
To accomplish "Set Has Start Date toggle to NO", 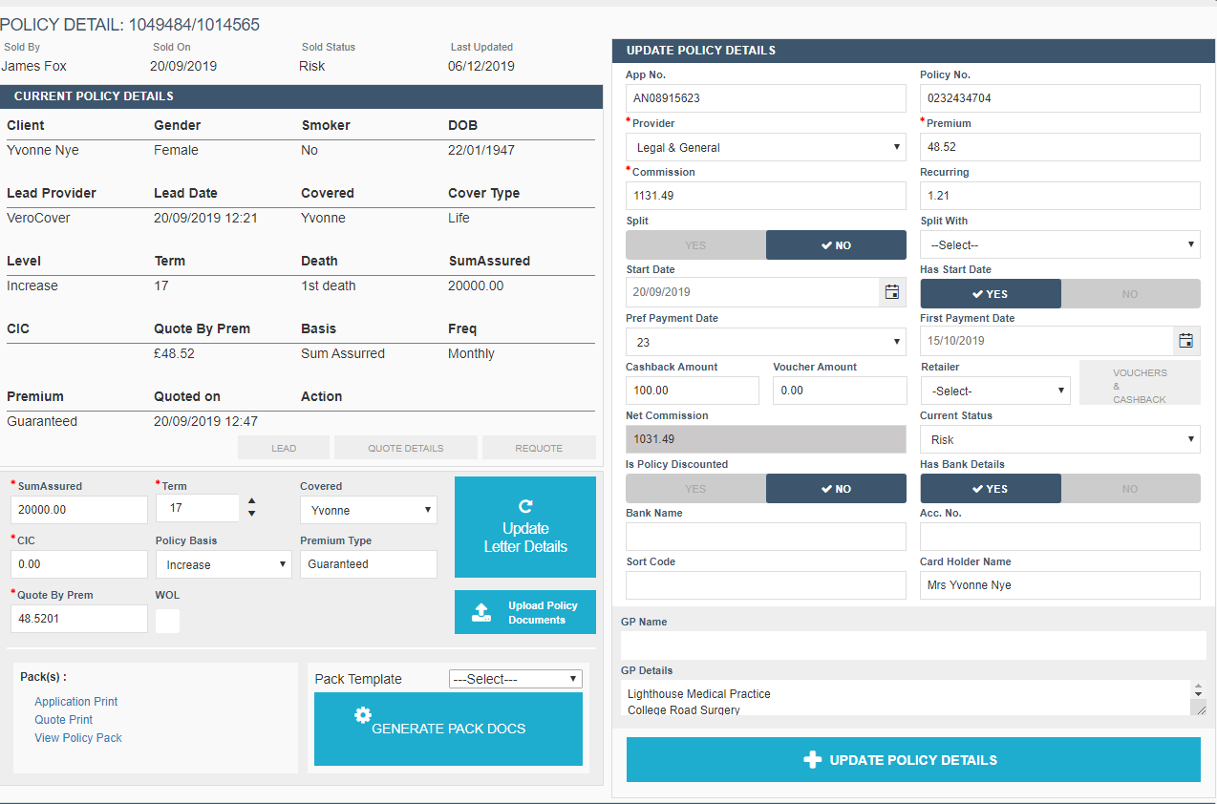I will tap(1130, 294).
